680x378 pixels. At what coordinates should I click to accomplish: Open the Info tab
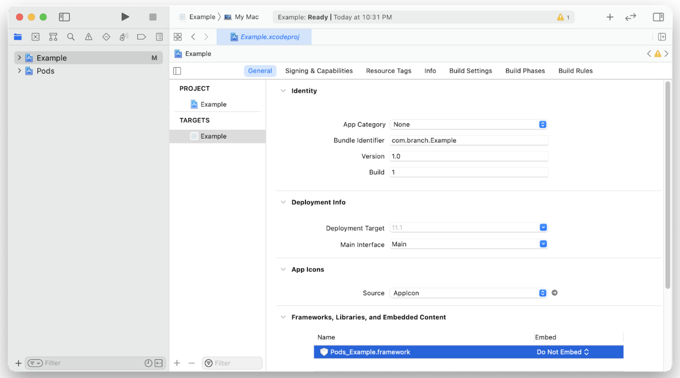[x=430, y=71]
